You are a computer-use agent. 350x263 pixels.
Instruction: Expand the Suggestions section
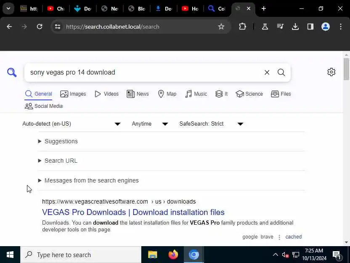(x=58, y=141)
